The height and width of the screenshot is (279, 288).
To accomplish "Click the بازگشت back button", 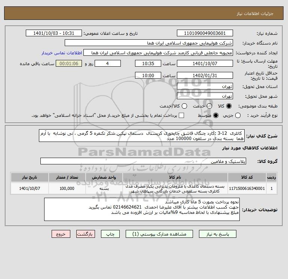I will pyautogui.click(x=86, y=234).
